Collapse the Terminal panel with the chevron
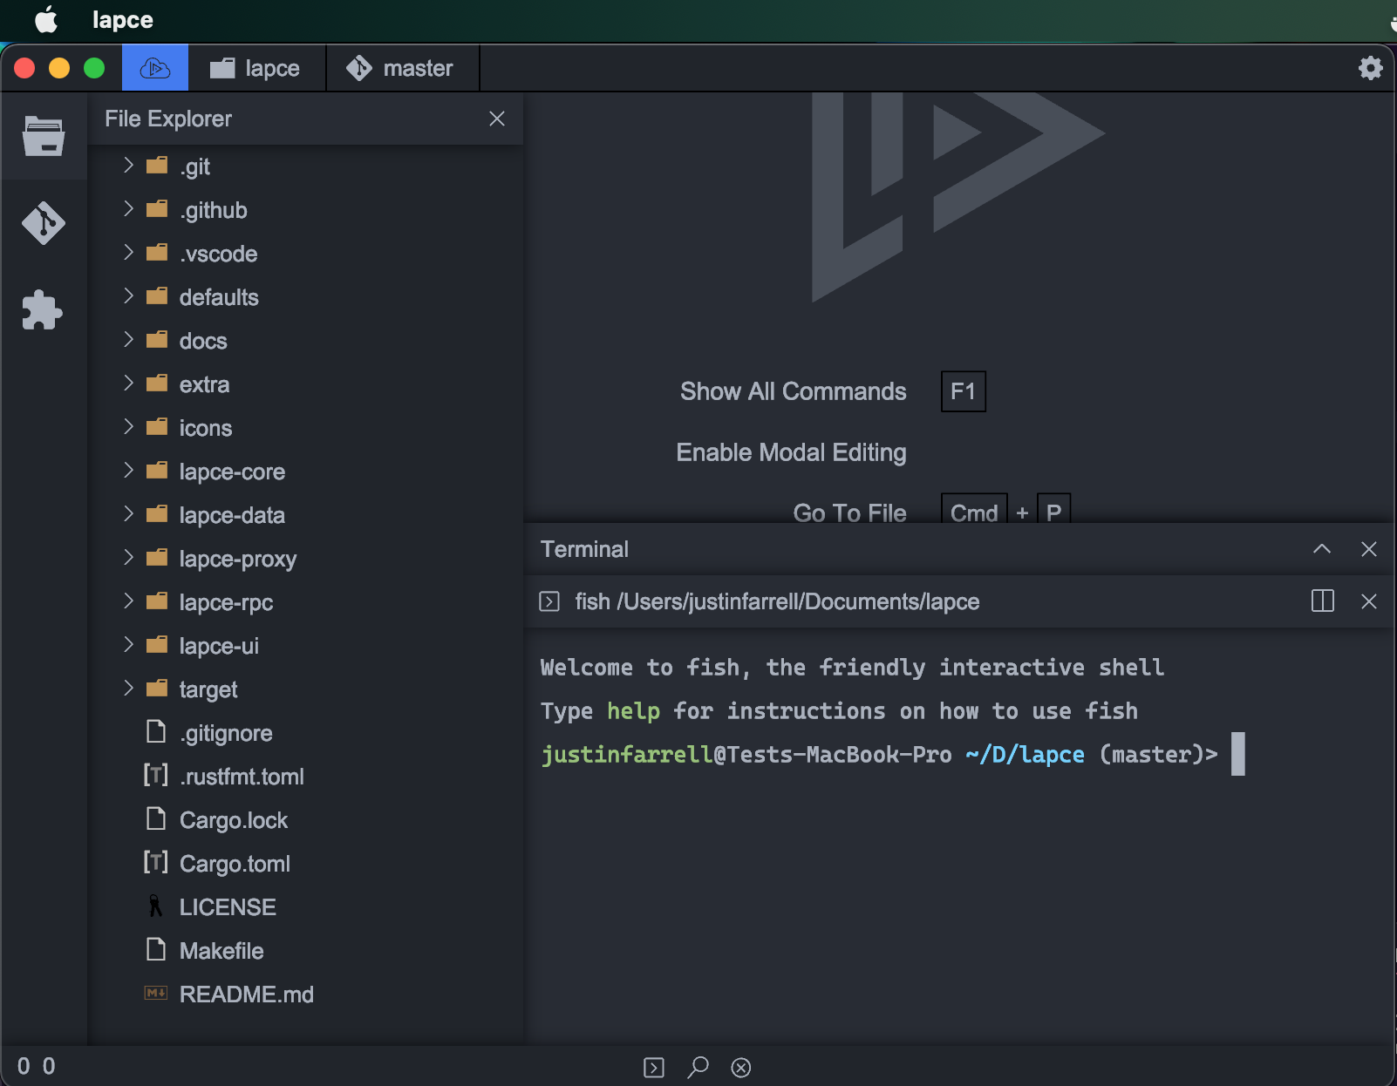 [1323, 549]
